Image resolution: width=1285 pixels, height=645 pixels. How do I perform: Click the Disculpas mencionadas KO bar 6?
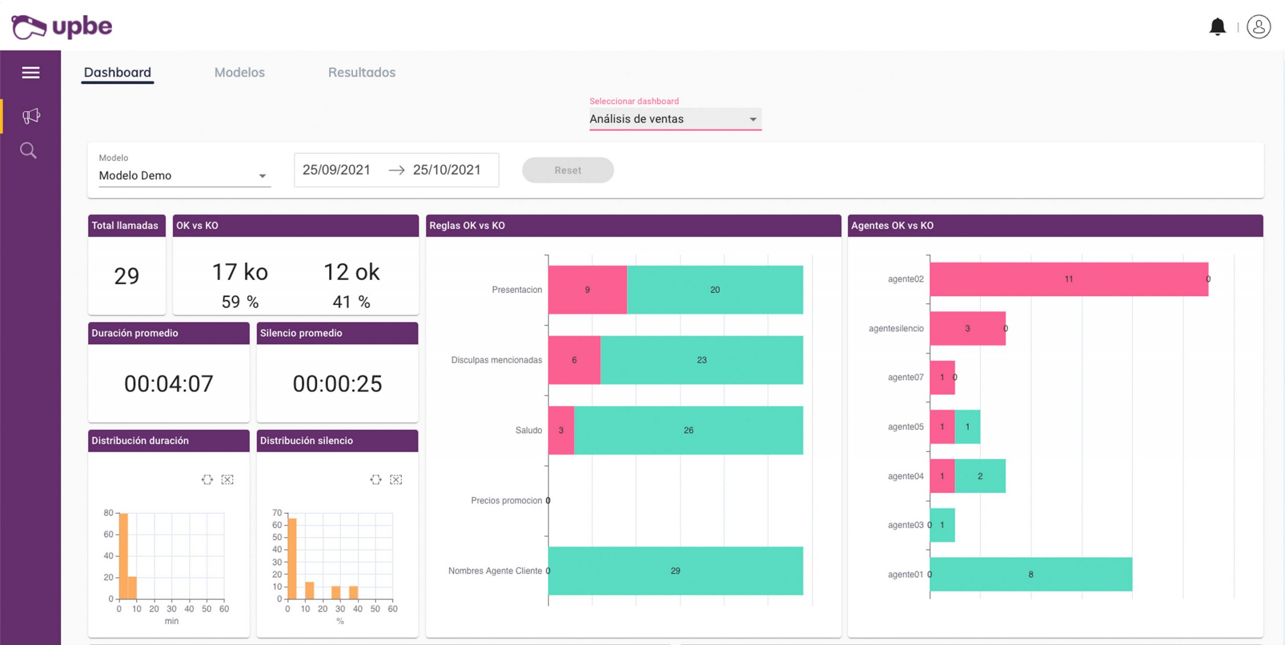574,360
